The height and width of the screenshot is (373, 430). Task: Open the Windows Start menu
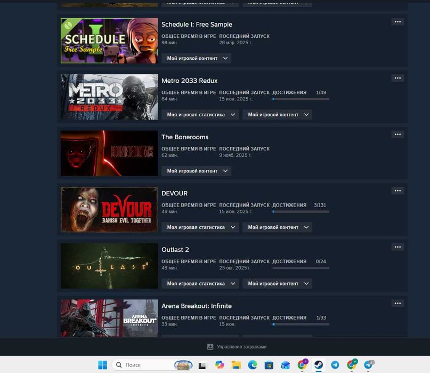102,365
